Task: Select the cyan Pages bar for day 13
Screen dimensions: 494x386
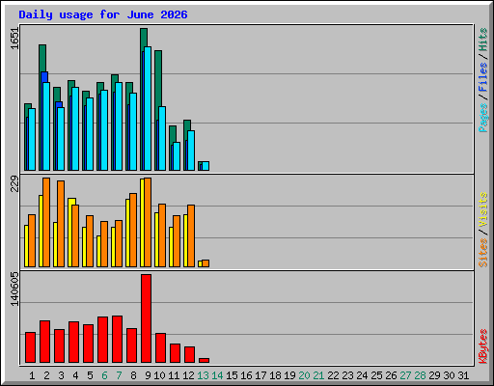Action: click(206, 166)
